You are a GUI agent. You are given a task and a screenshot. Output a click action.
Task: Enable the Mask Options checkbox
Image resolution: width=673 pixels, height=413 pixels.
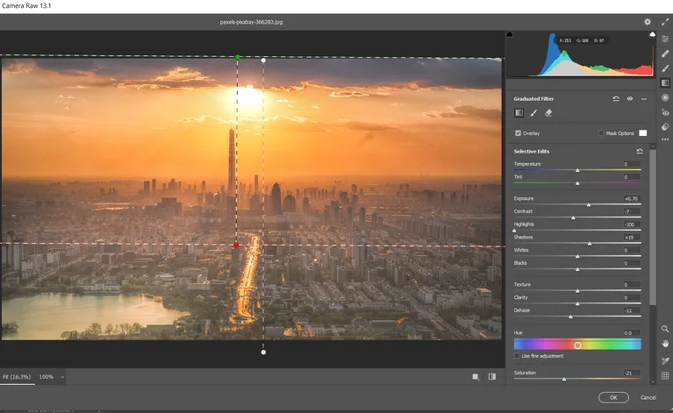(601, 133)
